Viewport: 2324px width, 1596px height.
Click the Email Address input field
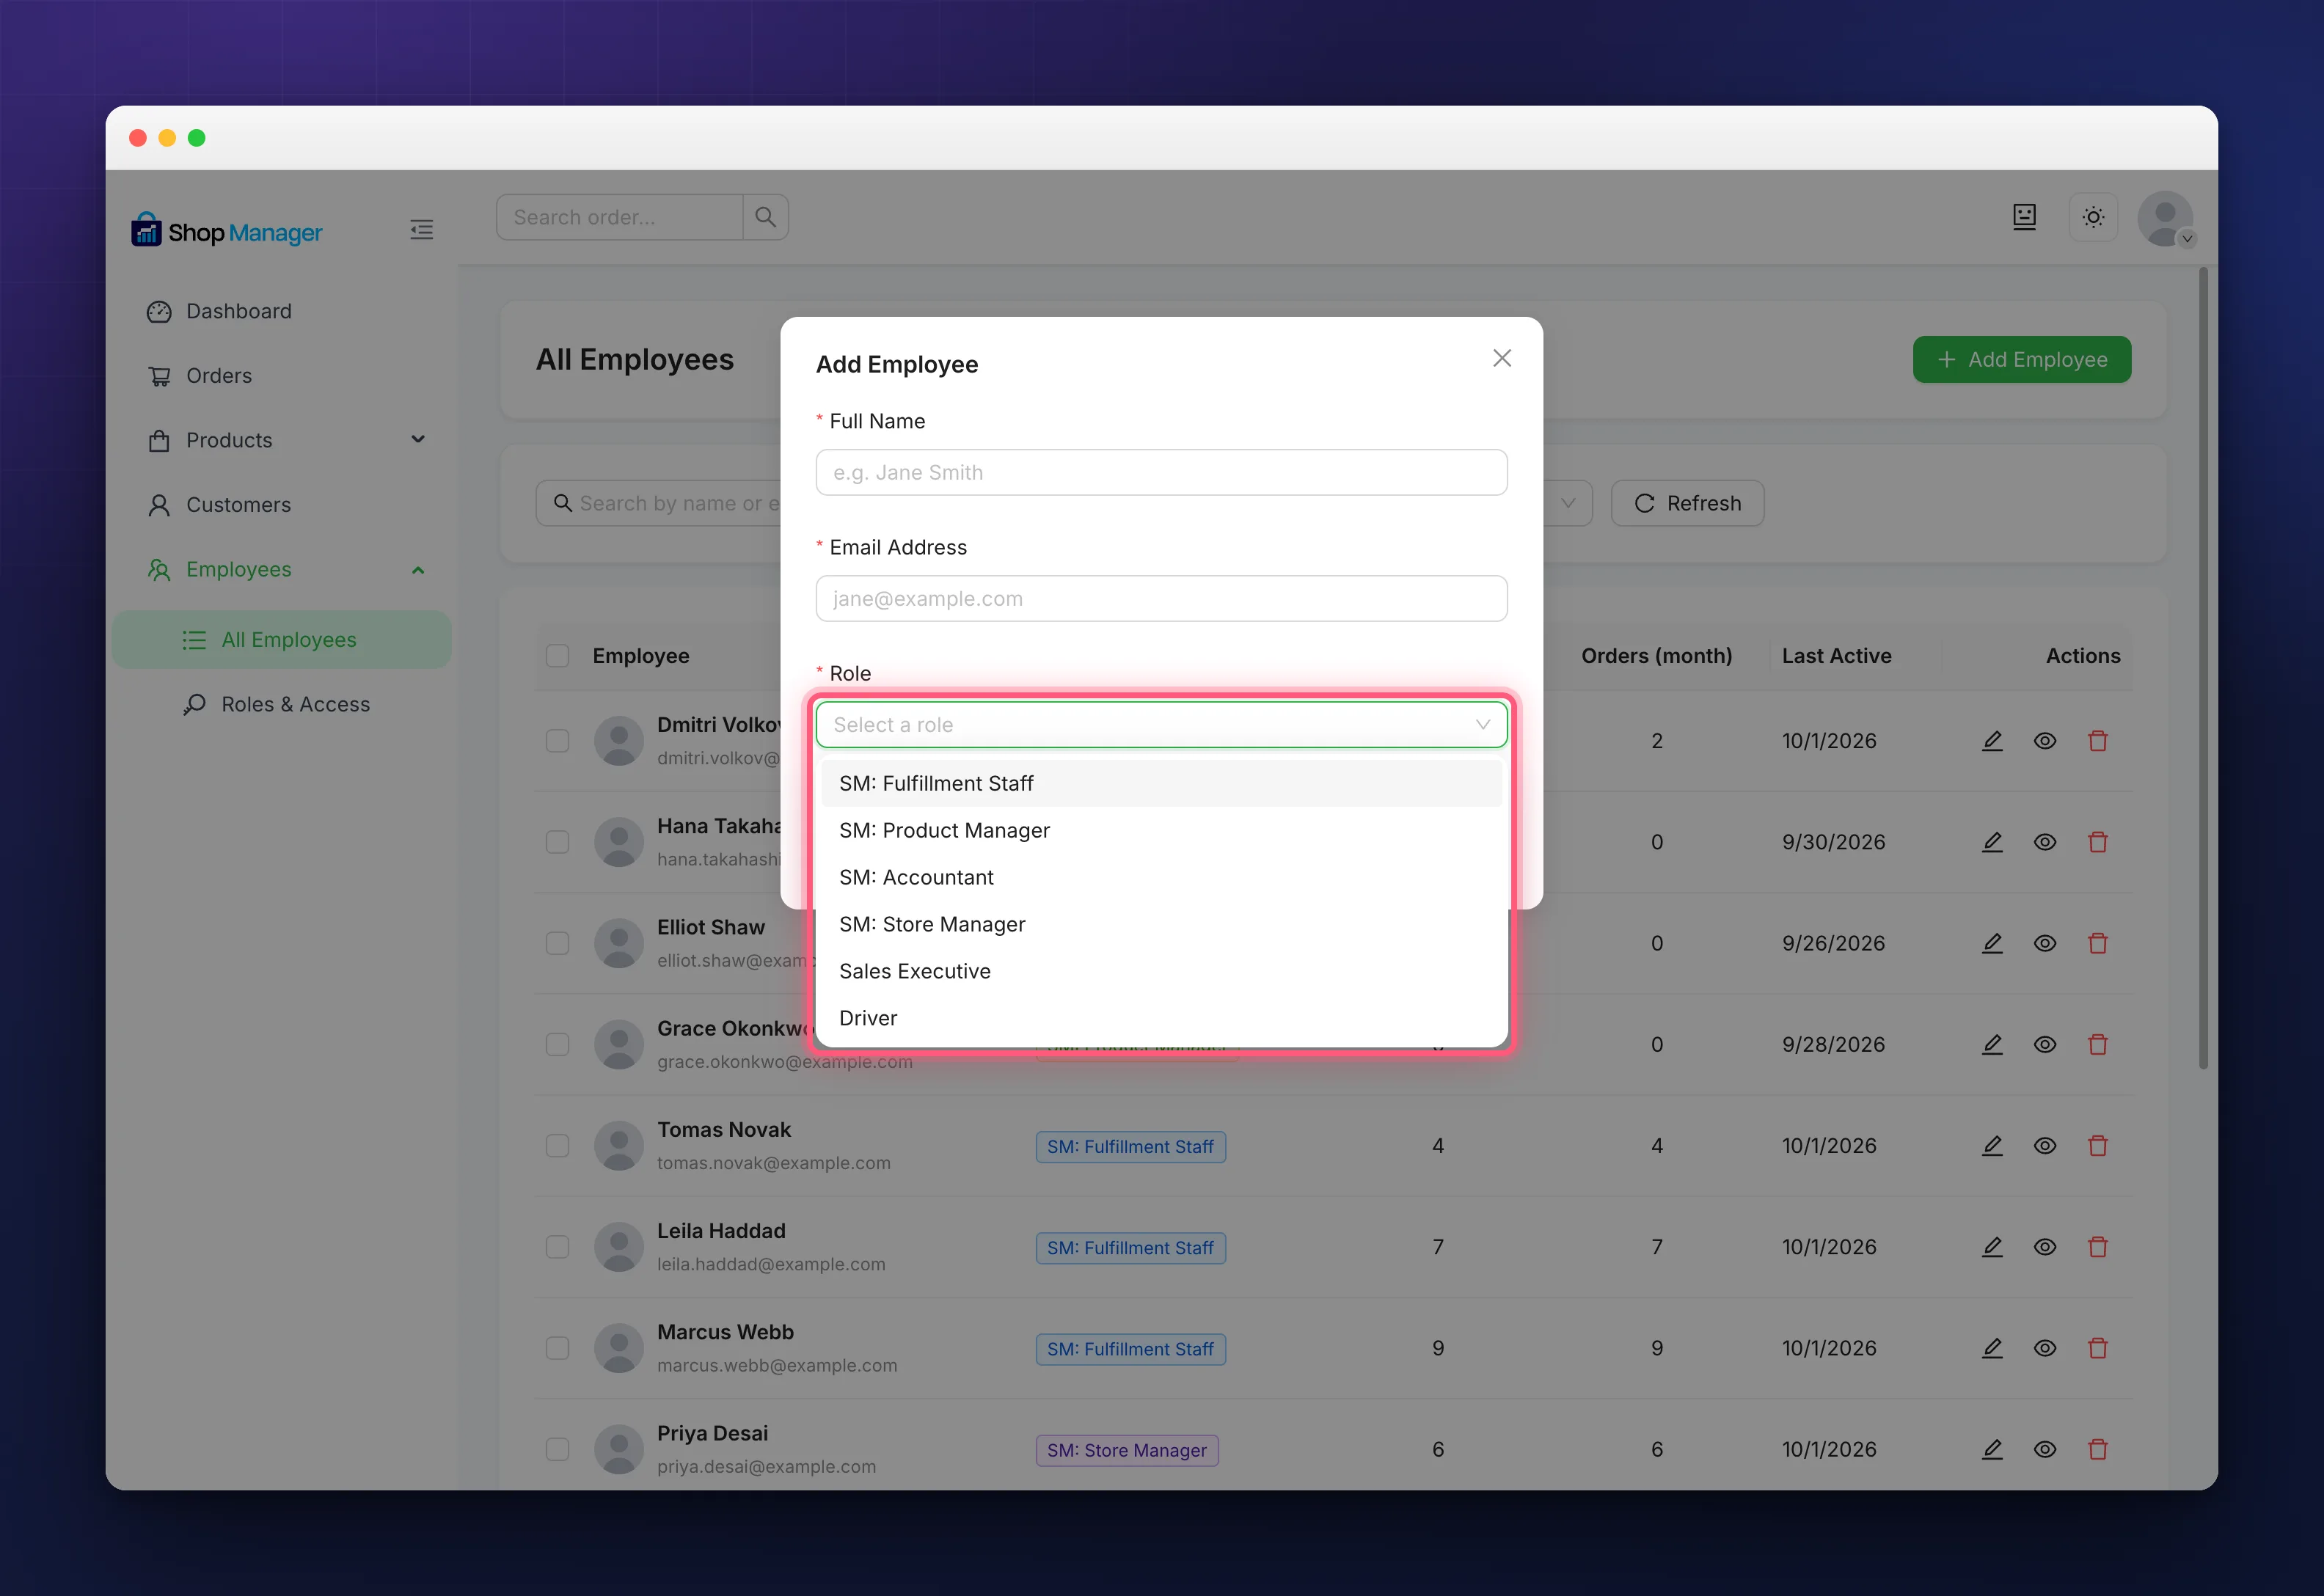click(x=1161, y=599)
